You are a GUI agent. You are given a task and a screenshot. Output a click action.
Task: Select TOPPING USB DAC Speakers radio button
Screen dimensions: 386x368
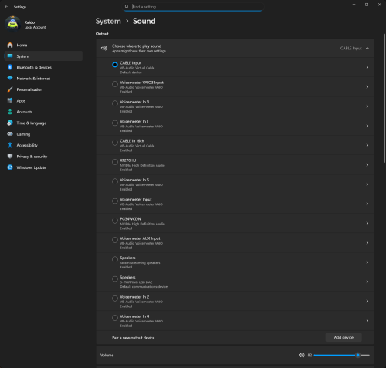click(115, 279)
